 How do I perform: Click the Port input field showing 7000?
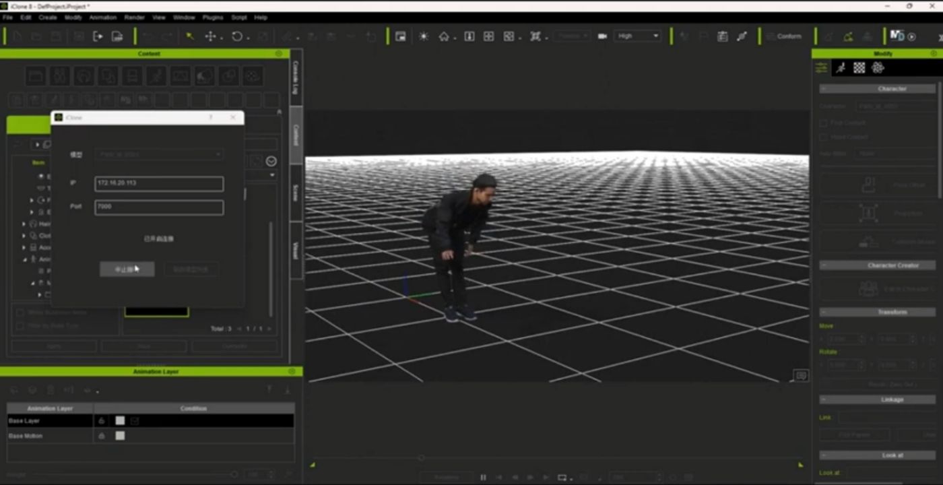(x=159, y=207)
